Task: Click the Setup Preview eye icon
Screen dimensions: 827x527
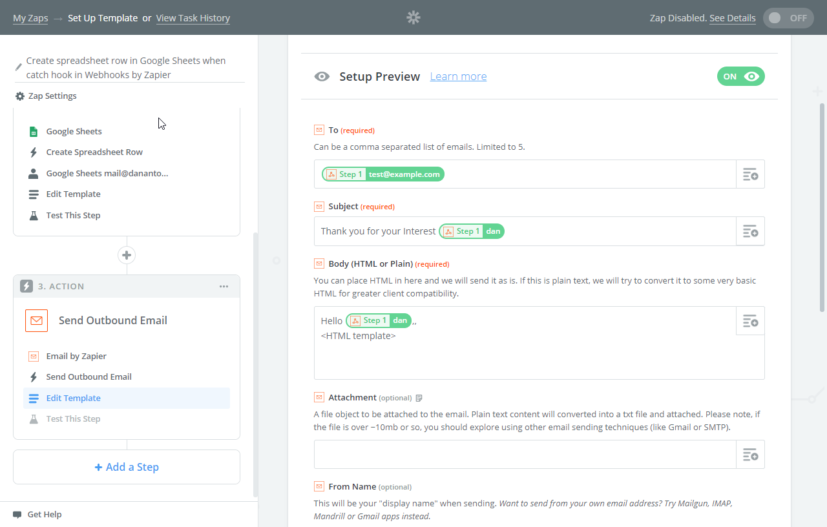Action: pos(322,77)
